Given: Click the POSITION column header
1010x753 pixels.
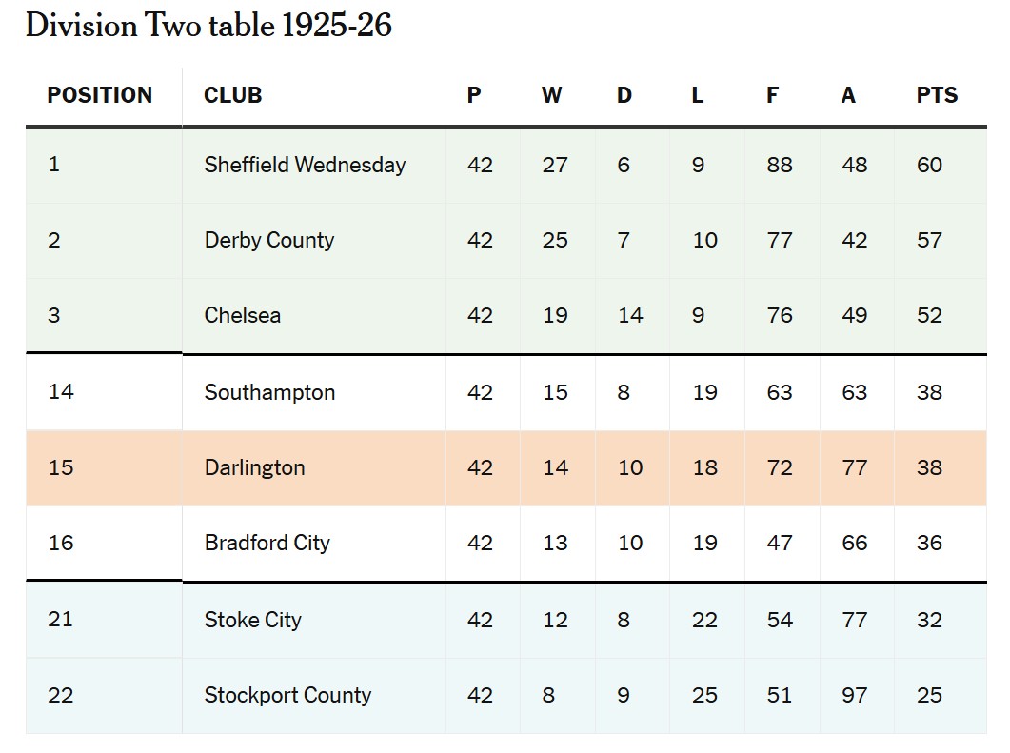Looking at the screenshot, I should point(100,95).
